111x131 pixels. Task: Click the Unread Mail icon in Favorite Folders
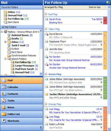point(5,15)
